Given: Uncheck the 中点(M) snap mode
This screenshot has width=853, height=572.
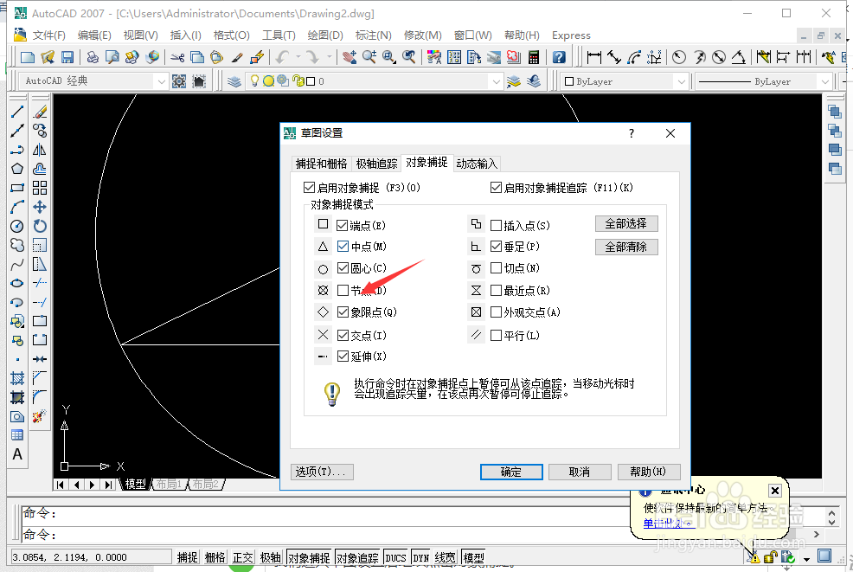Looking at the screenshot, I should [343, 247].
